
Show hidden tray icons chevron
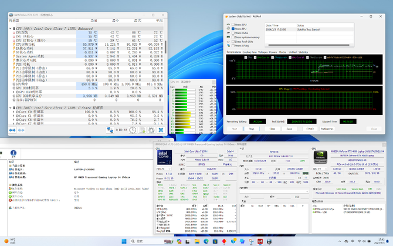tap(340, 241)
